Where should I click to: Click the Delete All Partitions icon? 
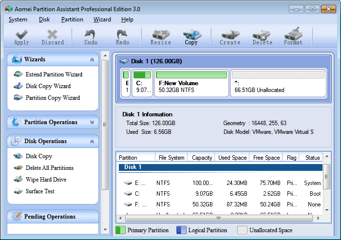(18, 167)
